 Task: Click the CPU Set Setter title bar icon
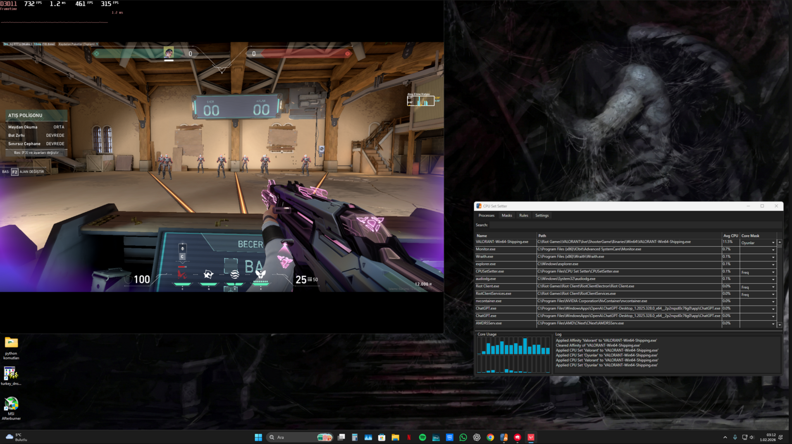pyautogui.click(x=479, y=206)
